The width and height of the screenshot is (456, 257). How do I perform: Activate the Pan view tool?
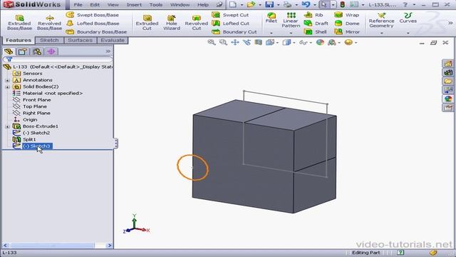(235, 43)
